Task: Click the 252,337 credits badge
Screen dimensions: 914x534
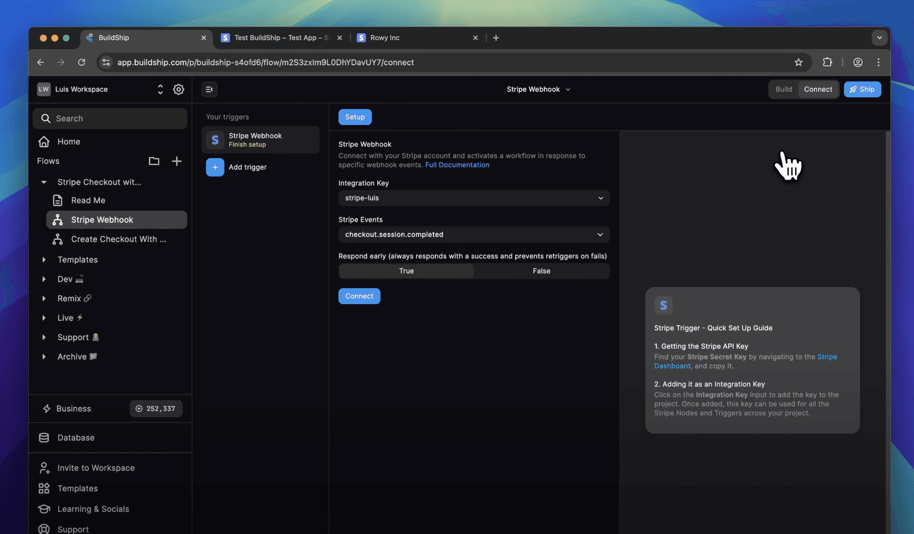Action: [156, 409]
